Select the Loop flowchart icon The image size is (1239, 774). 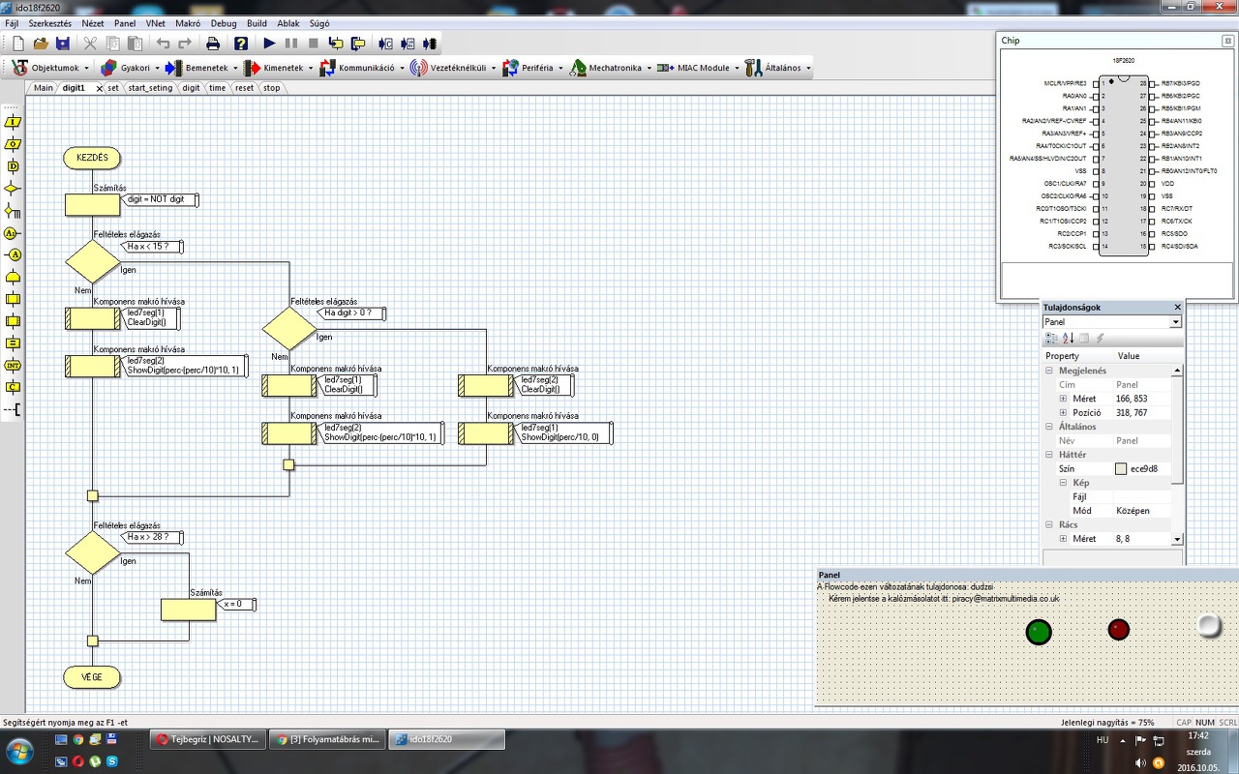[13, 277]
